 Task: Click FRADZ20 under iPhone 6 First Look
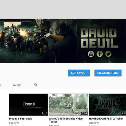coord(14,123)
